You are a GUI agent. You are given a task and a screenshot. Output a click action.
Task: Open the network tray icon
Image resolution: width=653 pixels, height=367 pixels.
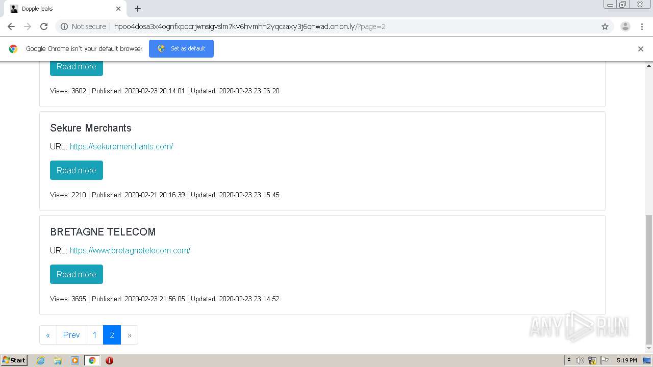[x=592, y=360]
